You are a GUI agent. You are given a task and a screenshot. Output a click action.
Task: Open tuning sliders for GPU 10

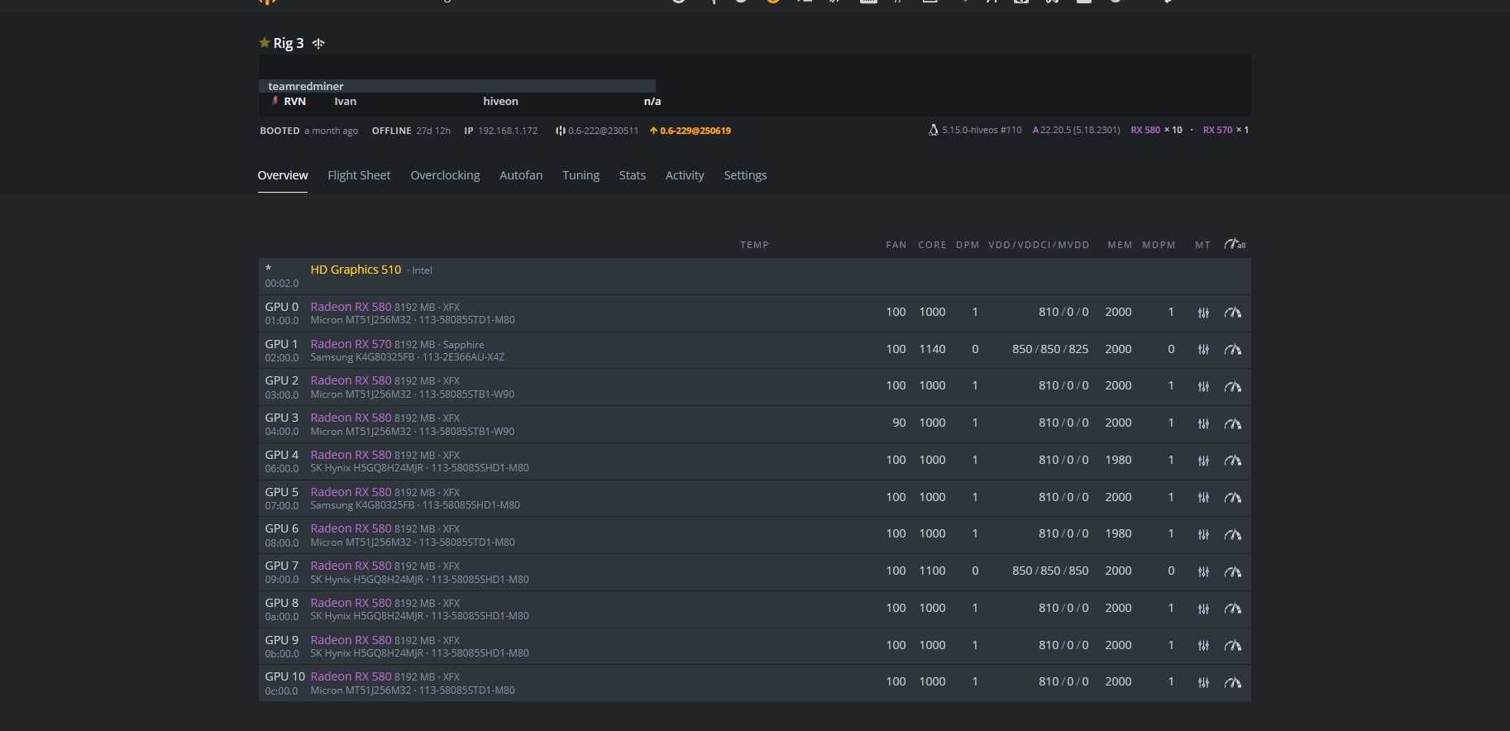[1203, 682]
